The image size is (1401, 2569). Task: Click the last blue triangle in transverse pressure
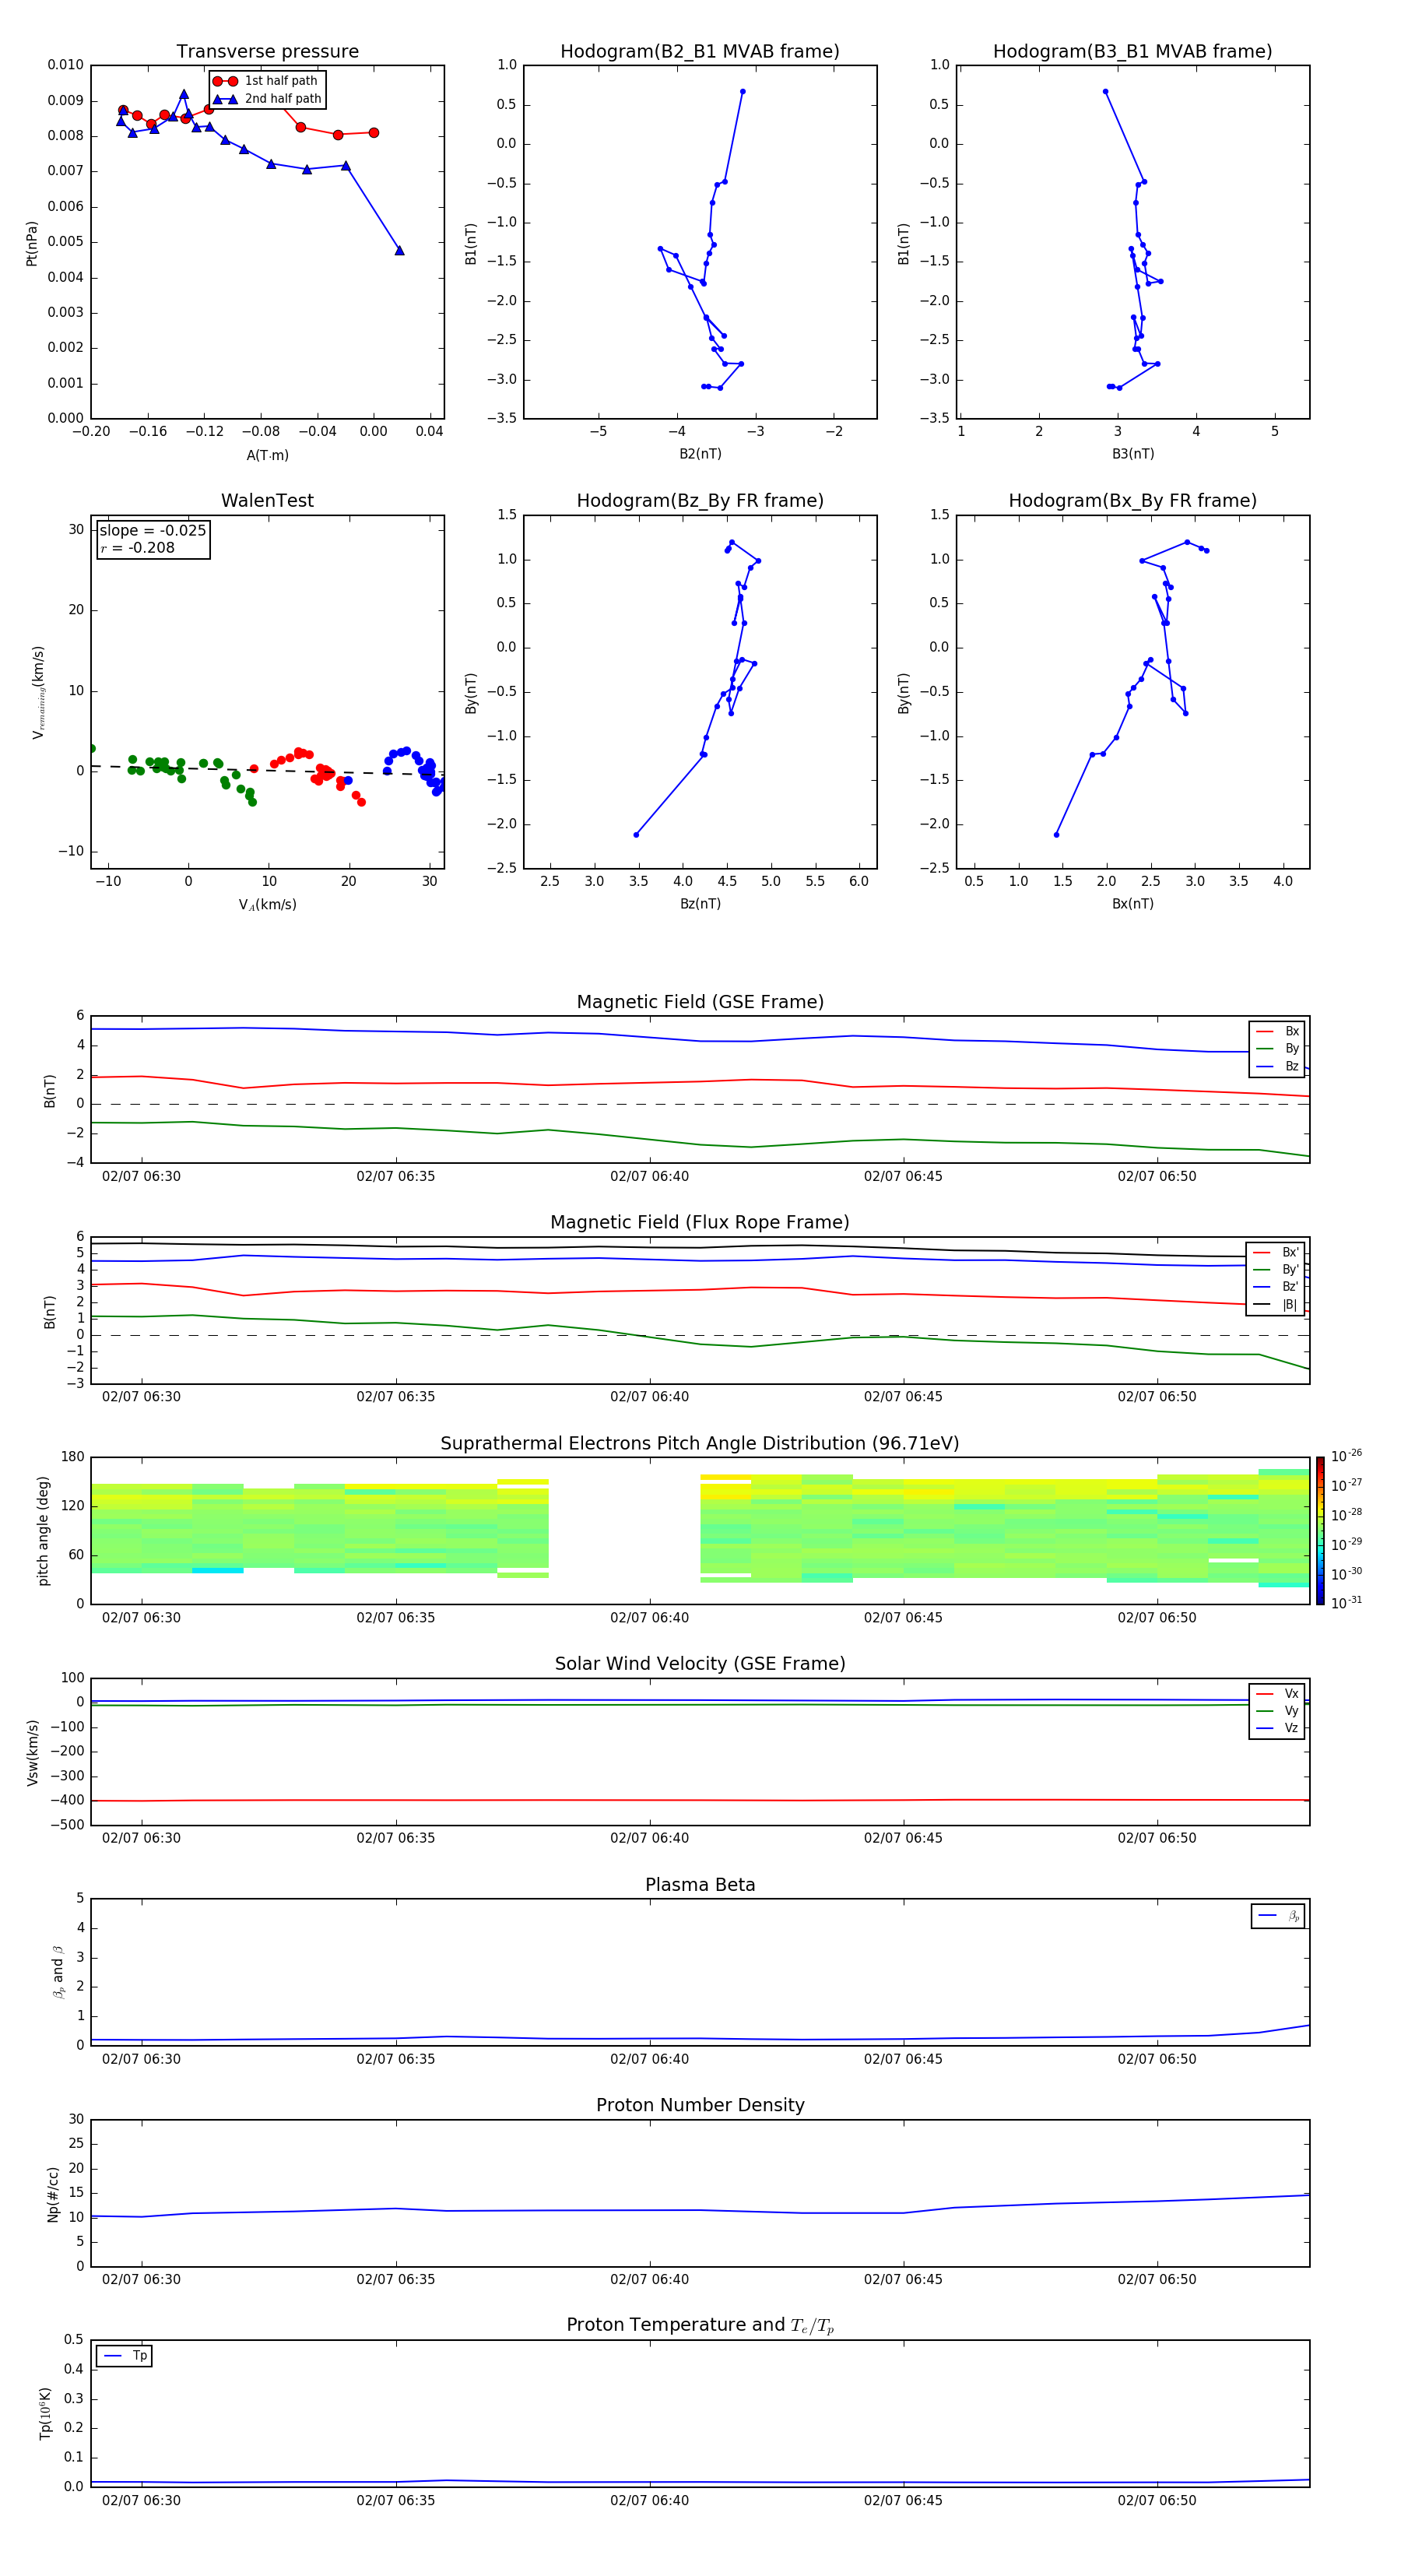(399, 251)
